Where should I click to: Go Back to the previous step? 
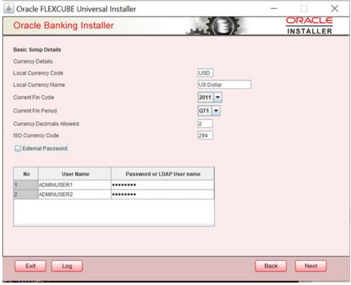(271, 266)
